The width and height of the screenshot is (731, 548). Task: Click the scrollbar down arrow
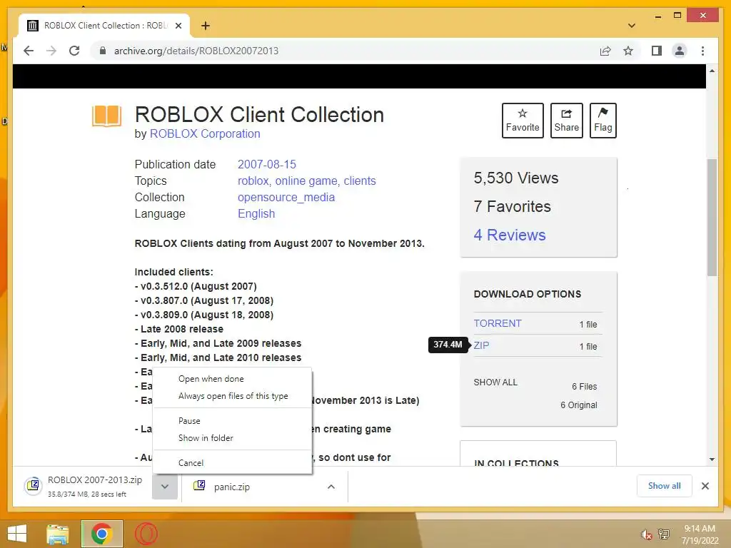click(x=712, y=460)
